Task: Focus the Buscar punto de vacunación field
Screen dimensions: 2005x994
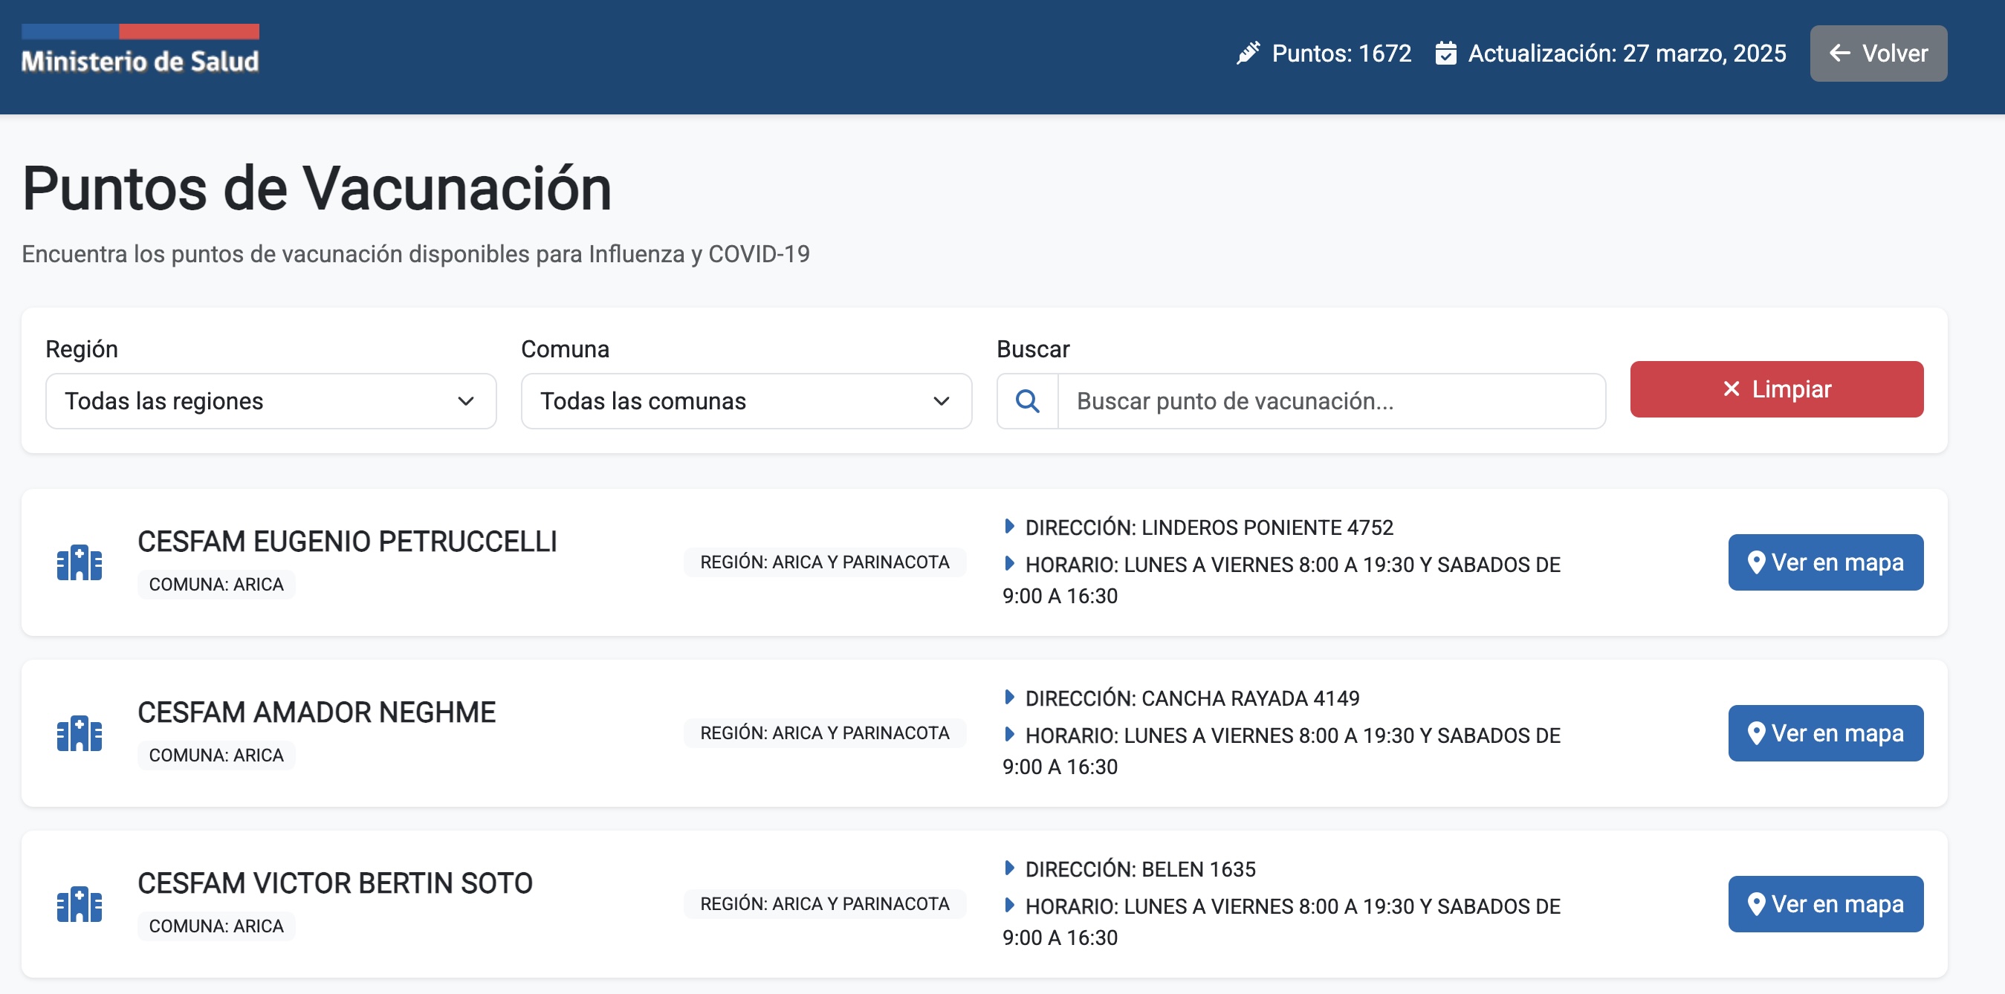Action: pyautogui.click(x=1331, y=401)
